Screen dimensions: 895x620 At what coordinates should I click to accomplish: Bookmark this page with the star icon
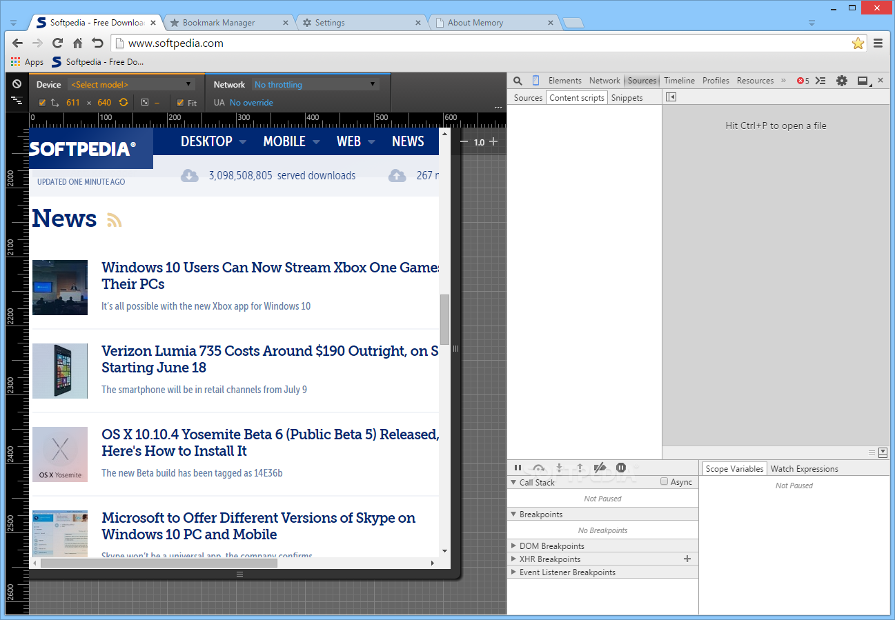[858, 43]
